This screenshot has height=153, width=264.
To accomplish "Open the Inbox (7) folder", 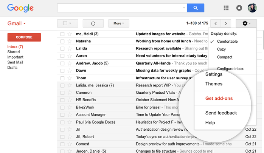I will click(x=15, y=46).
